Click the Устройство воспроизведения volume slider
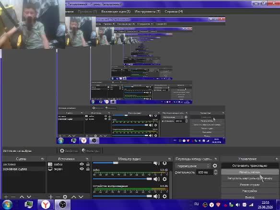Screen dimensions: 280x210 pyautogui.click(x=123, y=196)
